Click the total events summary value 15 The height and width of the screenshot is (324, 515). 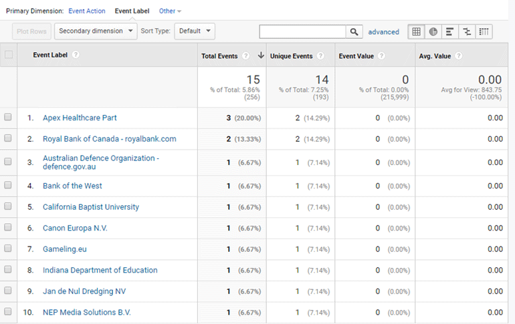point(253,79)
